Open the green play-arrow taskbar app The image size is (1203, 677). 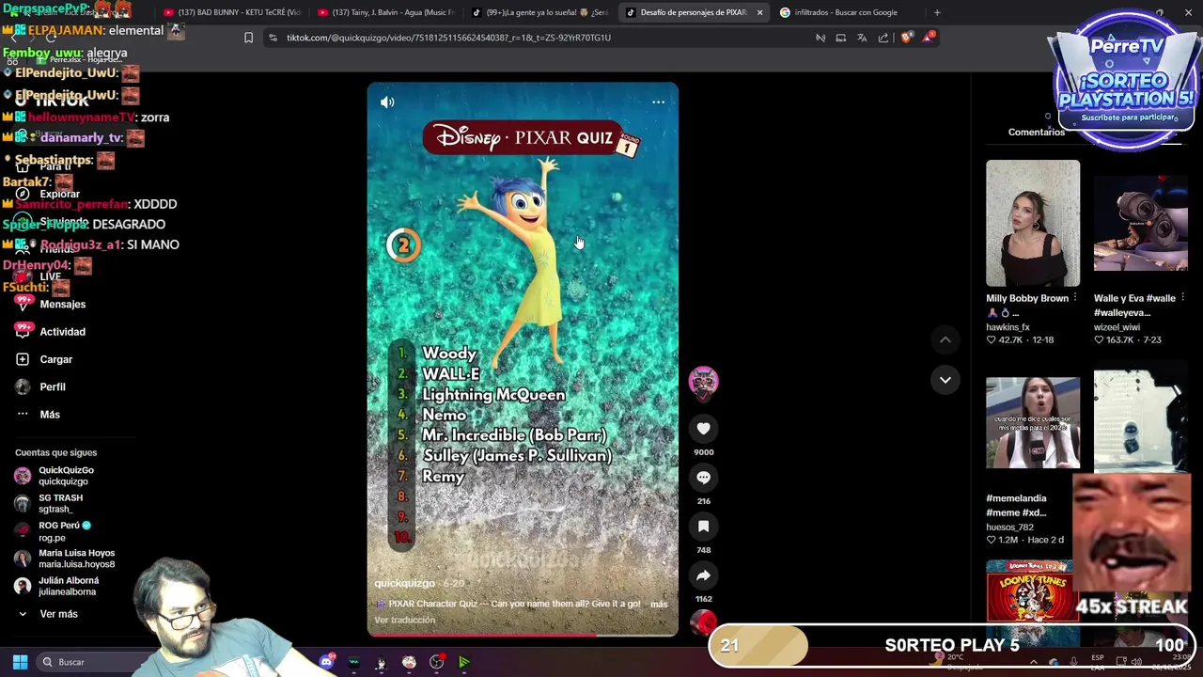(x=464, y=662)
